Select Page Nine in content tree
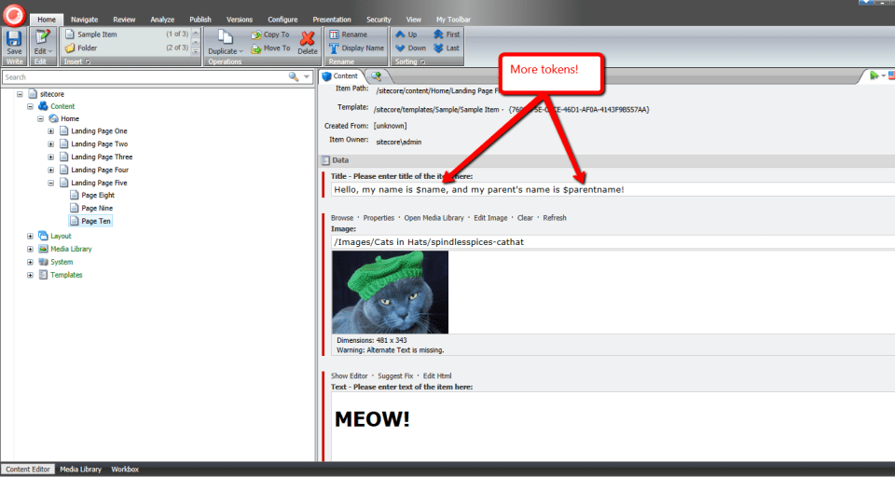The height and width of the screenshot is (477, 895). tap(97, 208)
